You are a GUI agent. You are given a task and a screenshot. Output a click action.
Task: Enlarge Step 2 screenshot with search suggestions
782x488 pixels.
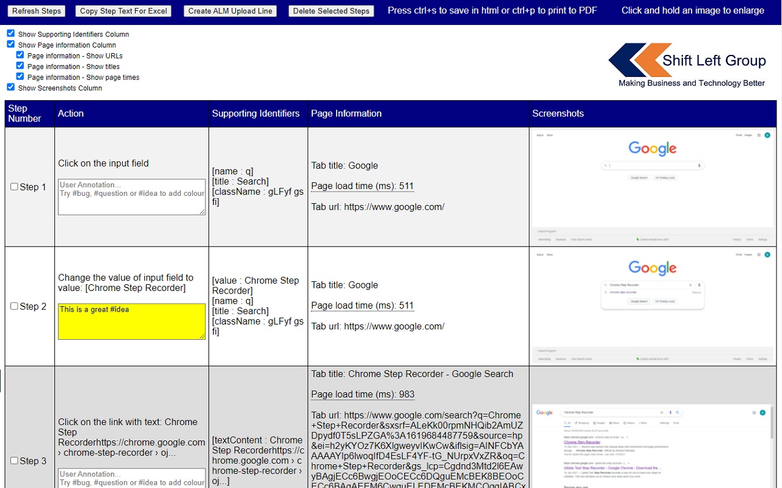pyautogui.click(x=652, y=306)
